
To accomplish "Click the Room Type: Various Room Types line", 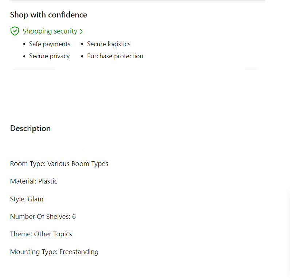I will [59, 164].
